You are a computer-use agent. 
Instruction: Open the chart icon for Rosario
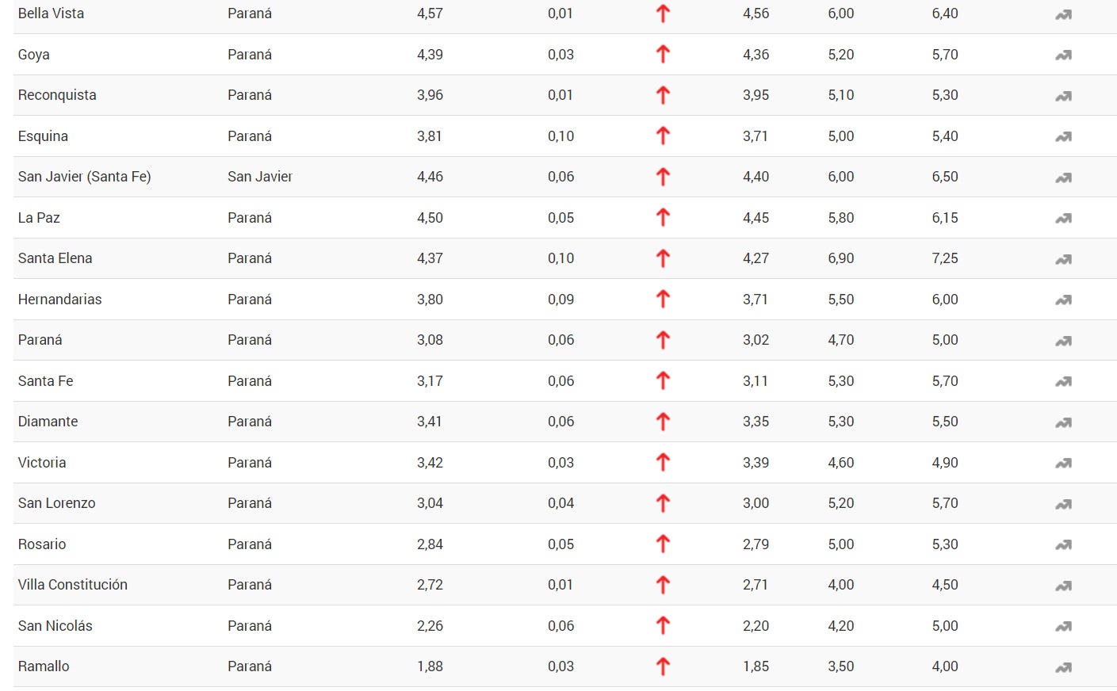[1063, 544]
